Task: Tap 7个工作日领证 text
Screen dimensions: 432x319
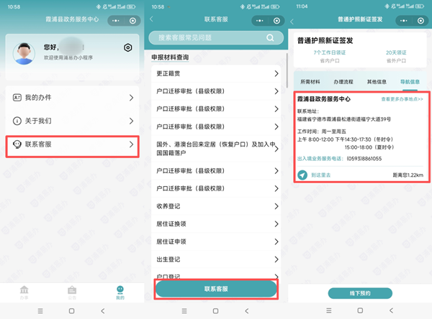Action: [330, 52]
